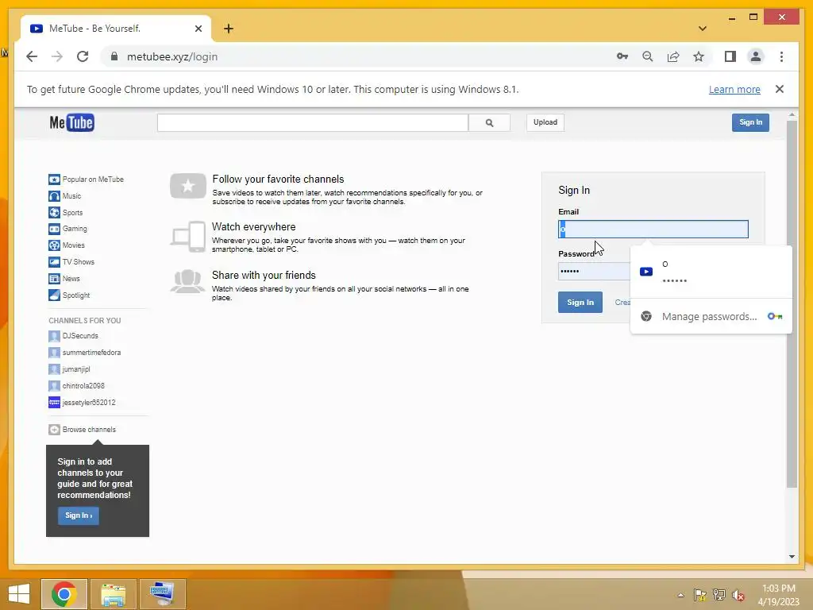Open File Explorer from taskbar
Screen dimensions: 813x610
coord(113,594)
